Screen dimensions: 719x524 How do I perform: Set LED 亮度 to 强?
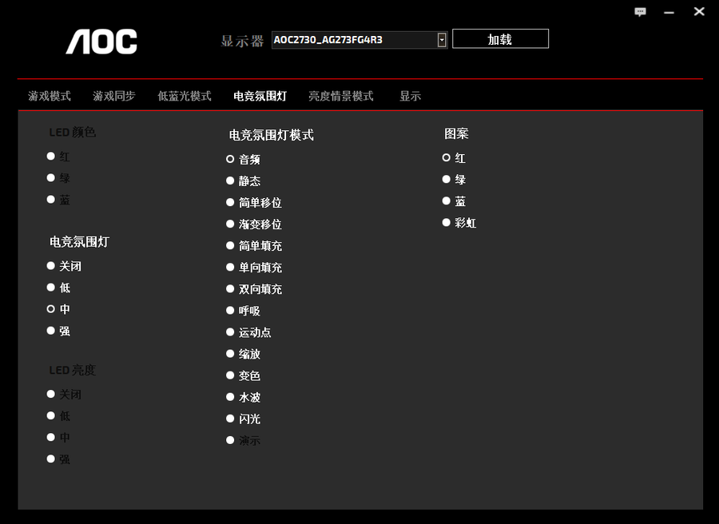pyautogui.click(x=51, y=459)
